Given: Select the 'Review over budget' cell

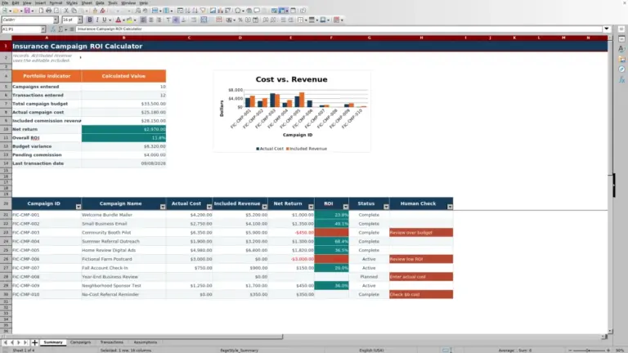Looking at the screenshot, I should pyautogui.click(x=421, y=233).
